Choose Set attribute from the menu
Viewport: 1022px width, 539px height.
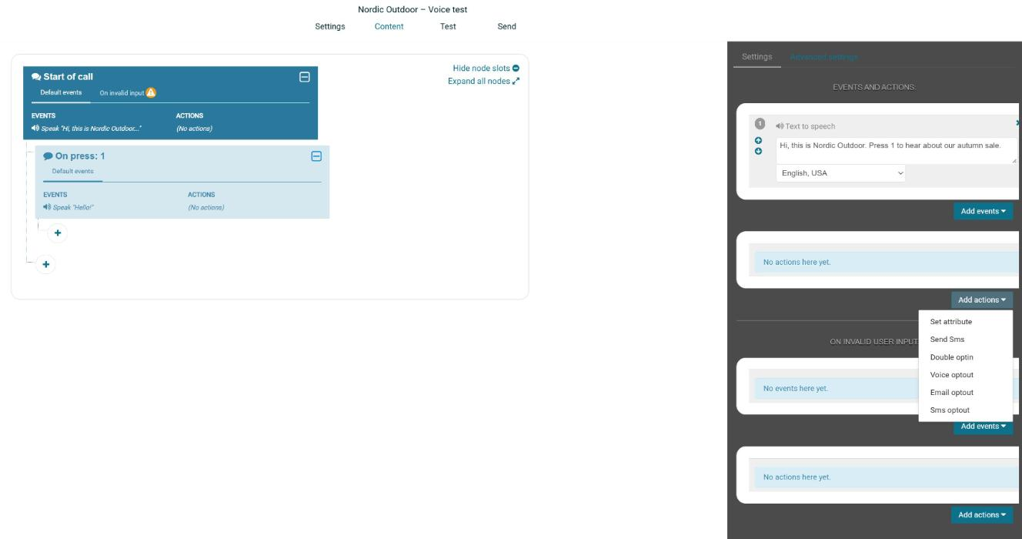tap(950, 322)
